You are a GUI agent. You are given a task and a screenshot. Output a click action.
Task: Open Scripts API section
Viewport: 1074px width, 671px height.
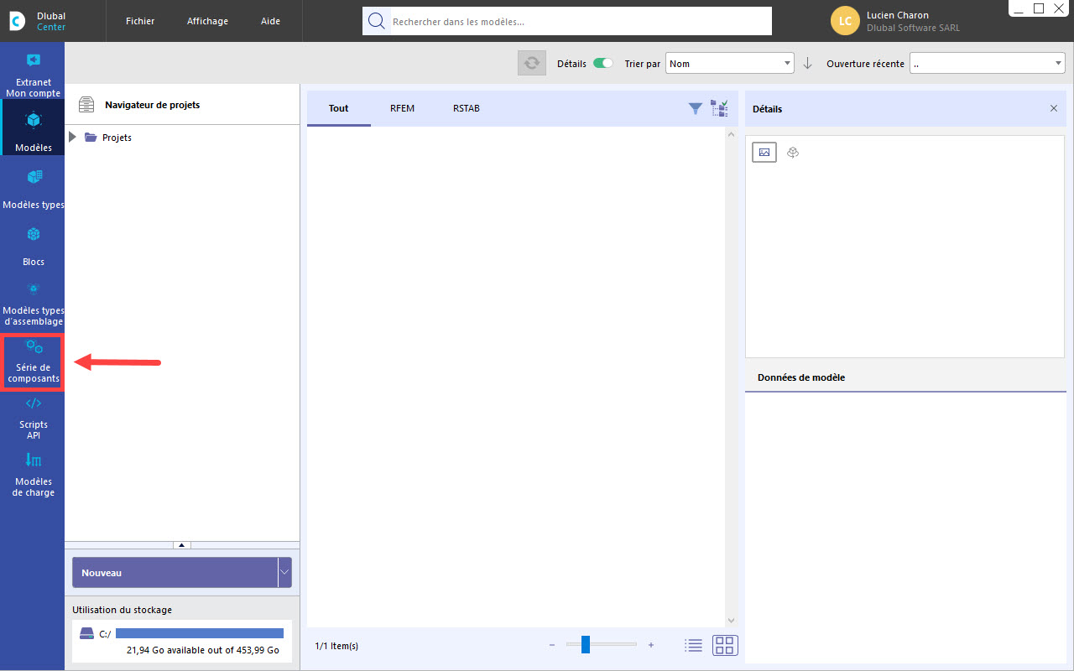[33, 418]
